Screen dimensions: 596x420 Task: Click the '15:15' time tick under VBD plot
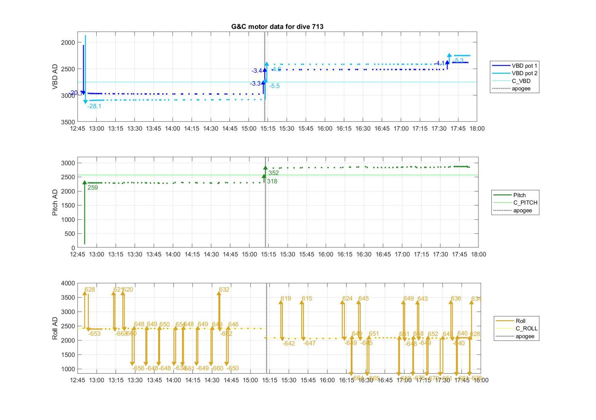268,129
